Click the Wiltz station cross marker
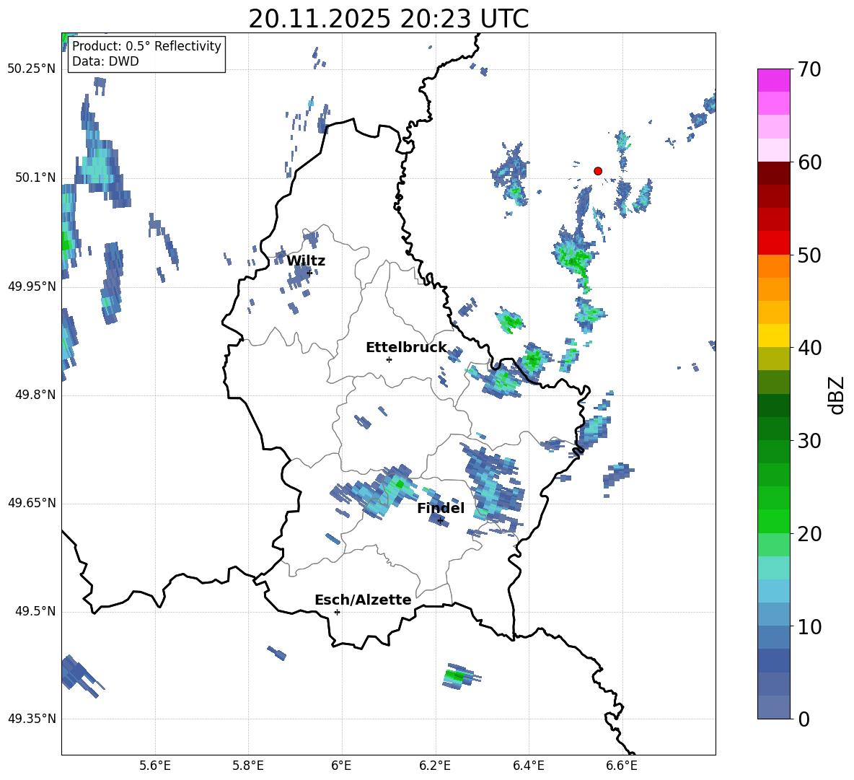854x780 pixels. (x=309, y=273)
